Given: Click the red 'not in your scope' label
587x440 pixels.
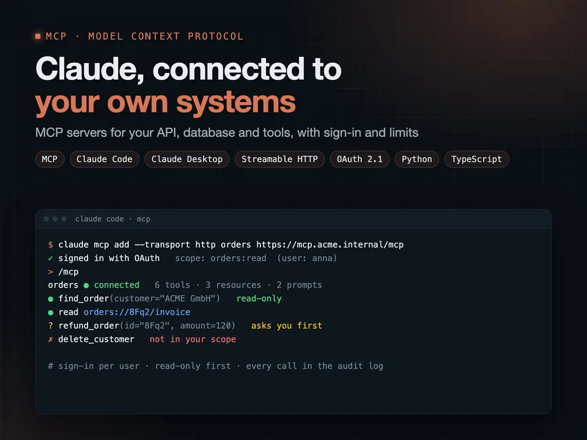Looking at the screenshot, I should pyautogui.click(x=193, y=339).
